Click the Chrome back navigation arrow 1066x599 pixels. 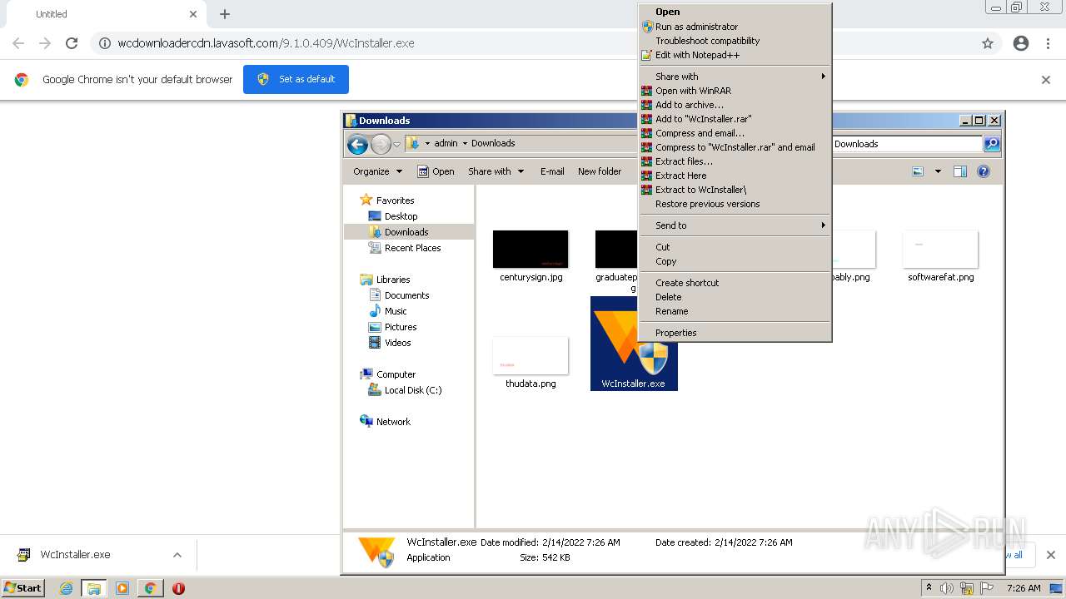18,43
